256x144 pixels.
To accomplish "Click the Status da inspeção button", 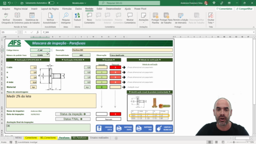I will [x=73, y=114].
